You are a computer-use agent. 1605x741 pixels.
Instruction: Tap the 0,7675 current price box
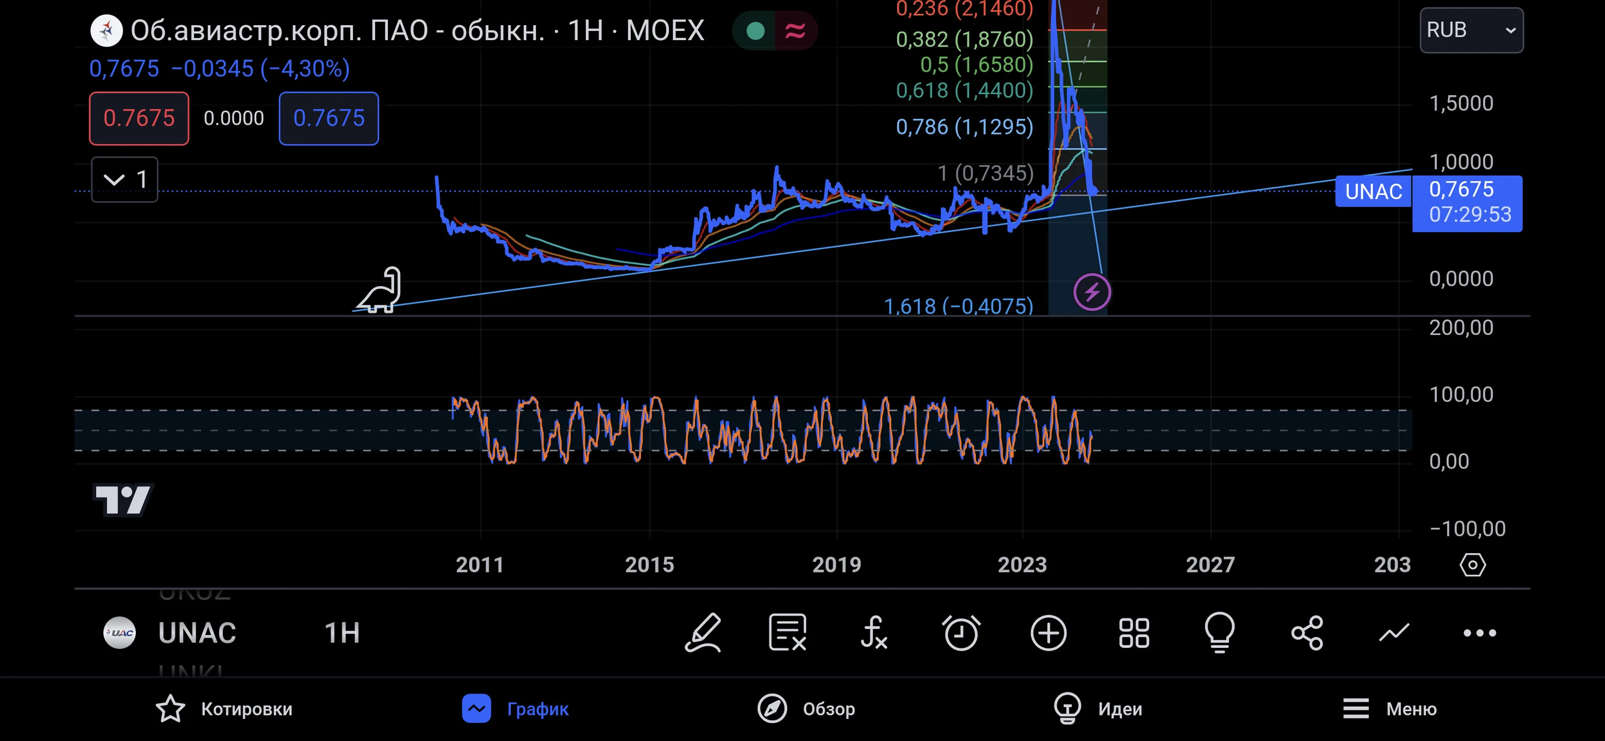pyautogui.click(x=1466, y=204)
